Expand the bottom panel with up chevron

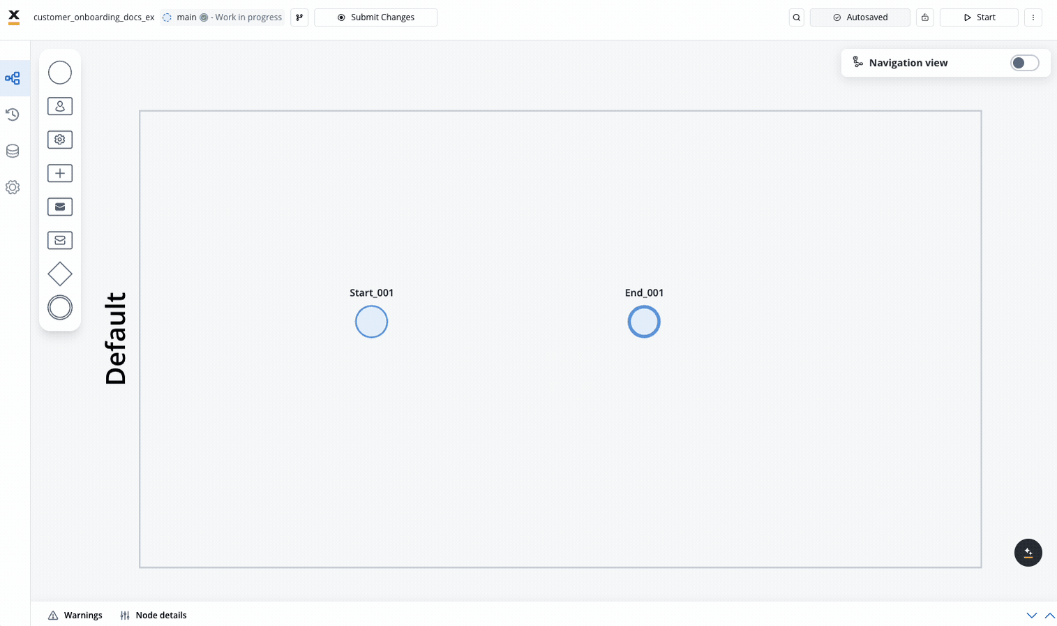tap(1049, 616)
